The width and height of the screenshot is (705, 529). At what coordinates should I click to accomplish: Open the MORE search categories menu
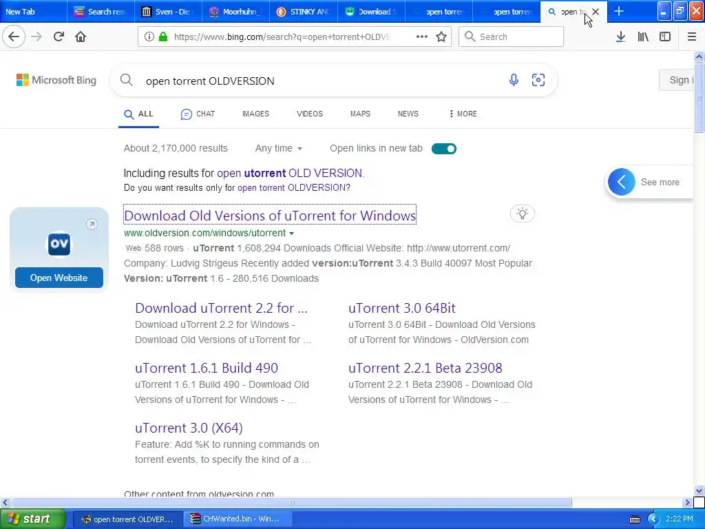(x=463, y=114)
